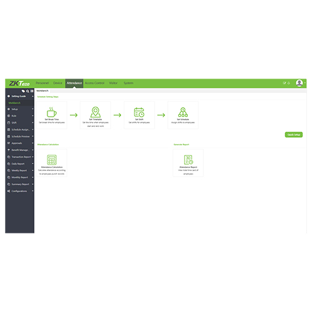312x312 pixels.
Task: Expand the Transaction Report section arrow
Action: [32, 157]
